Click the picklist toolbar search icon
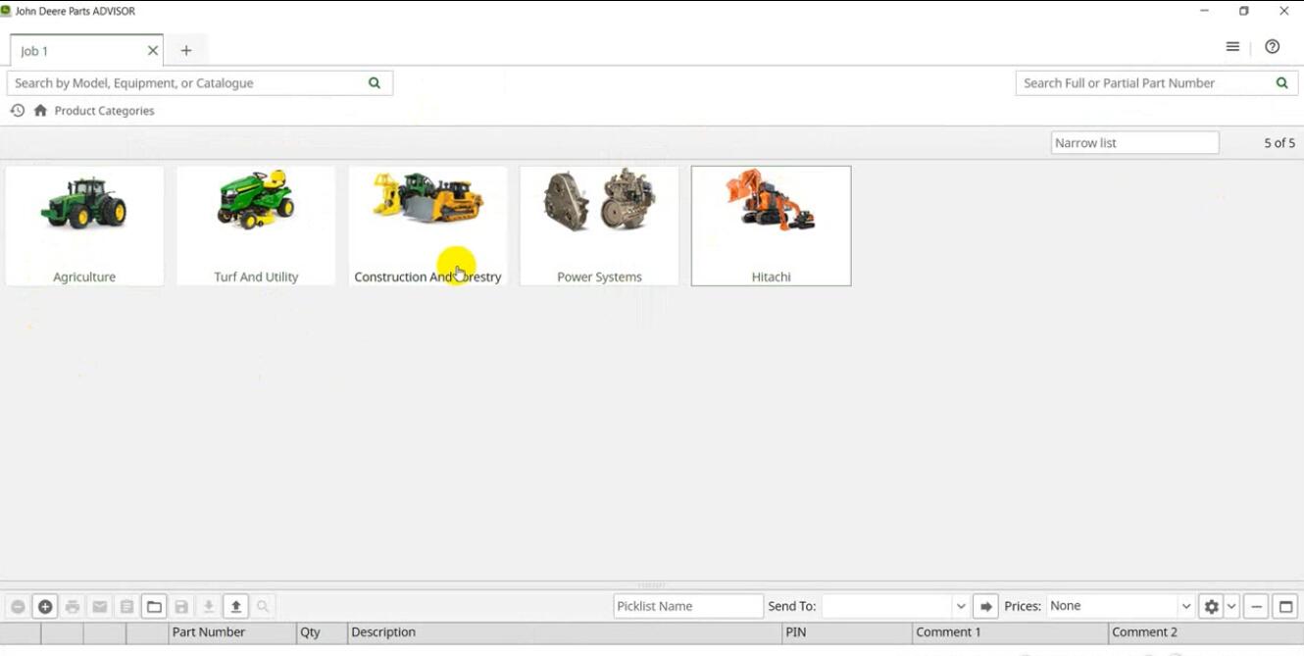Image resolution: width=1304 pixels, height=656 pixels. pos(263,607)
